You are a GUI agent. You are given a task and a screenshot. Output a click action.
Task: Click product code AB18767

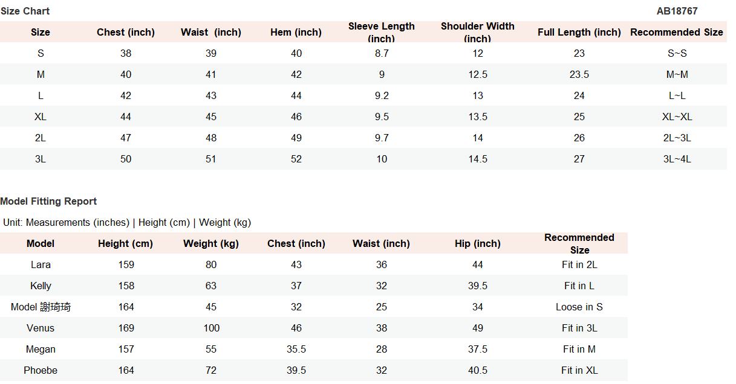677,11
